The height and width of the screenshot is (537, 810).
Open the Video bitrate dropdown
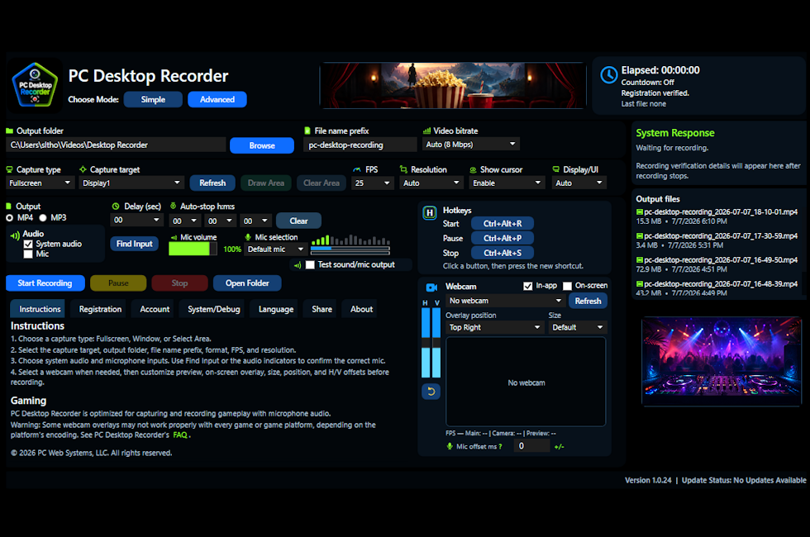click(470, 145)
